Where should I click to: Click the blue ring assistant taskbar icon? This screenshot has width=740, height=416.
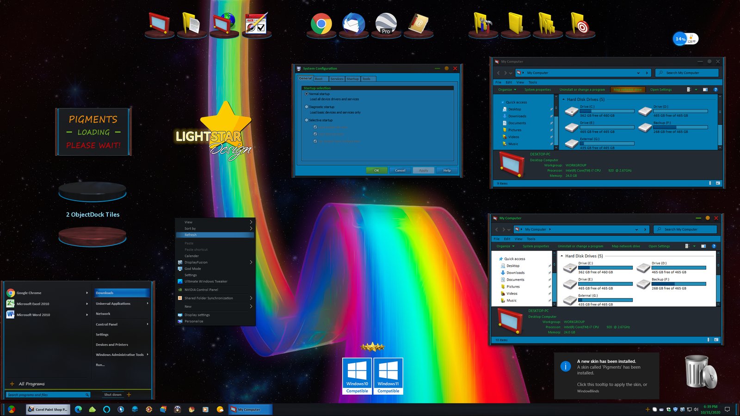point(106,409)
